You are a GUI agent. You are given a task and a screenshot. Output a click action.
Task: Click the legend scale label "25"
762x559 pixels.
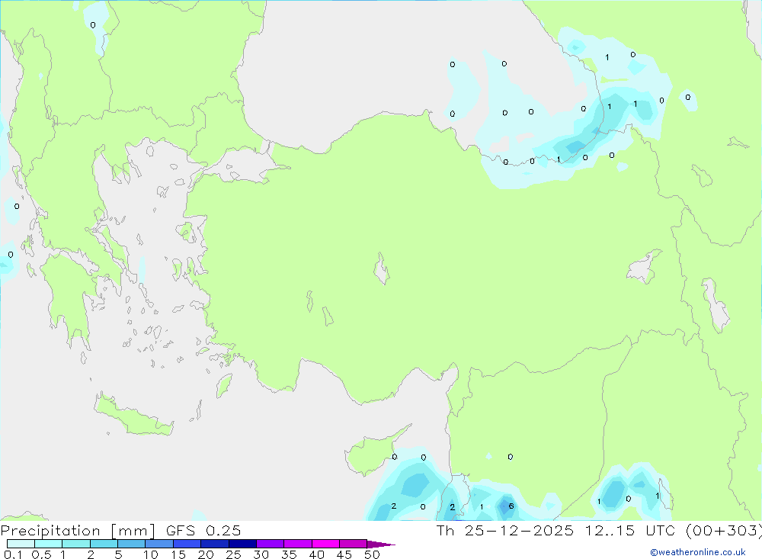point(234,554)
